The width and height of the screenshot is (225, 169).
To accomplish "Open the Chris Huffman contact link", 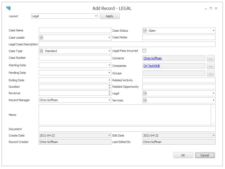I will click(x=153, y=58).
